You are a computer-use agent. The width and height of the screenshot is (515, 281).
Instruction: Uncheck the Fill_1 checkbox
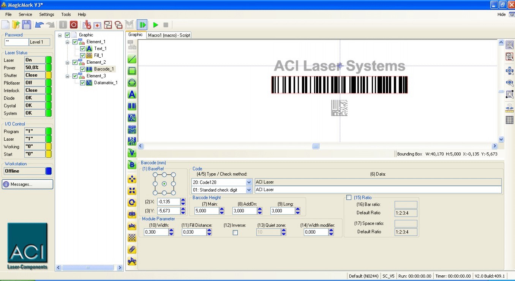click(82, 55)
